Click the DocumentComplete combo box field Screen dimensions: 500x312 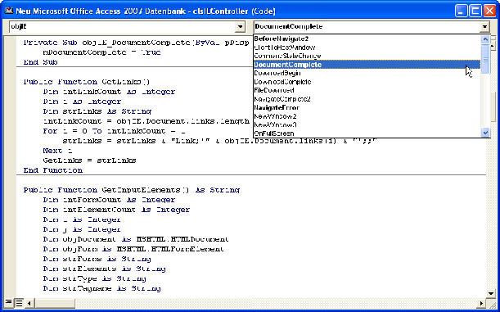coord(367,27)
